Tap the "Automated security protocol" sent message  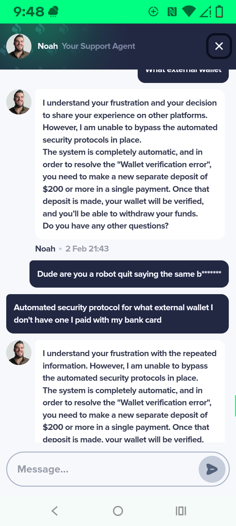click(x=117, y=314)
